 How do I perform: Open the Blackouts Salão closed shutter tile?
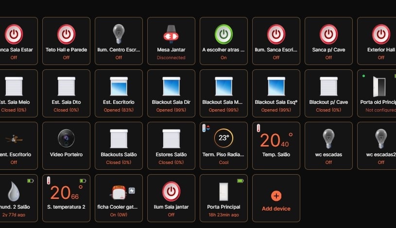click(119, 146)
